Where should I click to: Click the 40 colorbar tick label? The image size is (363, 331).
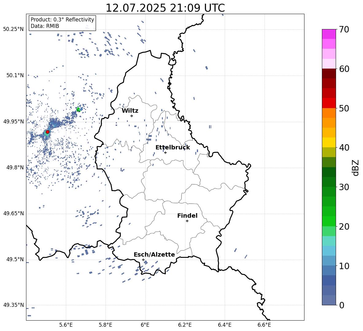tap(344, 148)
